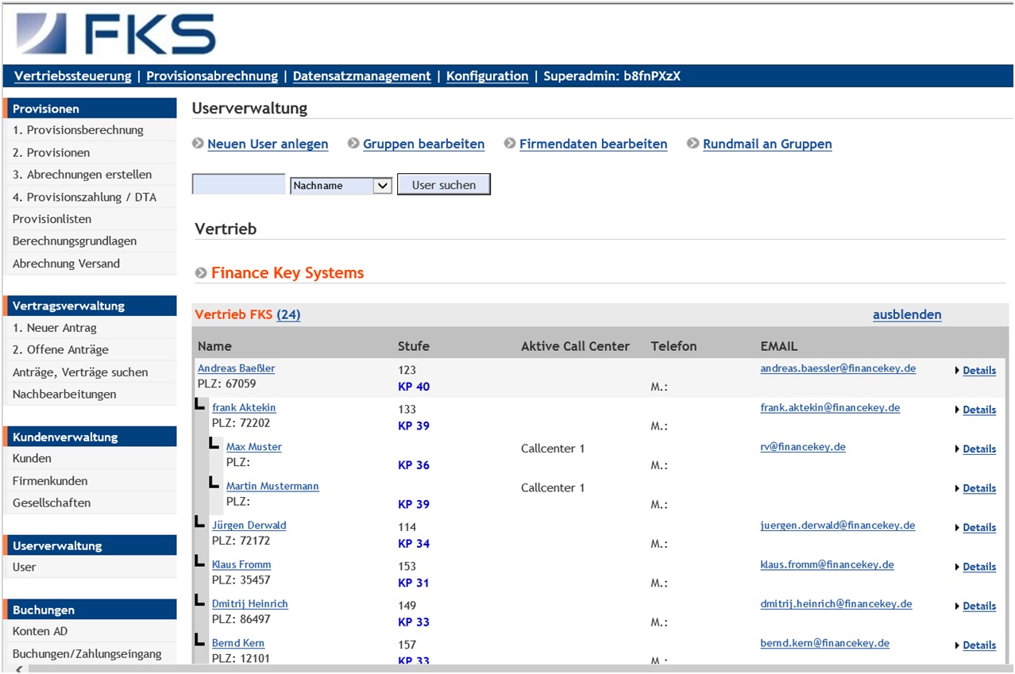
Task: Click arrow icon beside Gruppen bearbeiten
Action: [353, 144]
